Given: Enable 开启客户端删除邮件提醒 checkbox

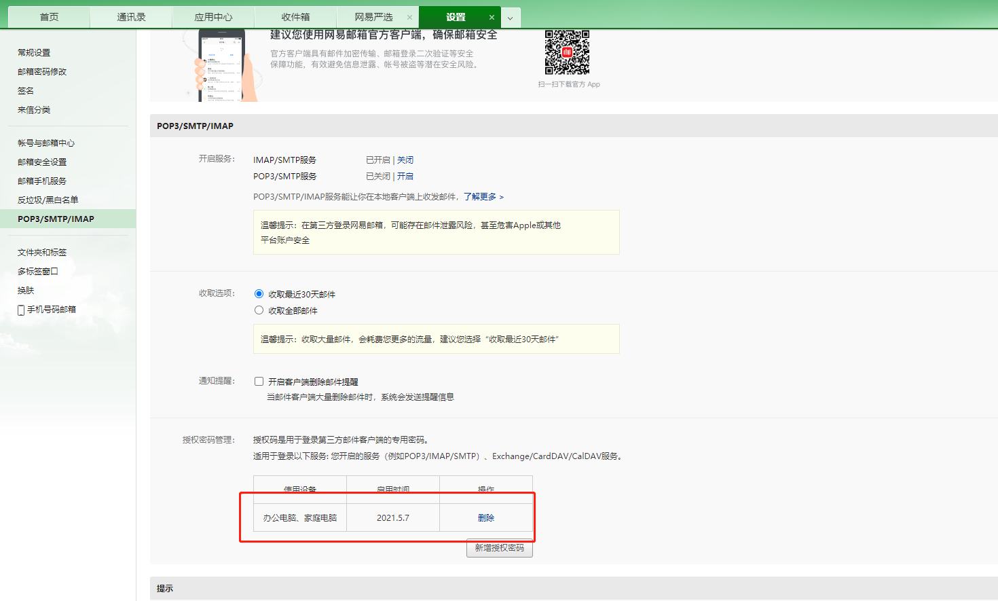Looking at the screenshot, I should 259,382.
